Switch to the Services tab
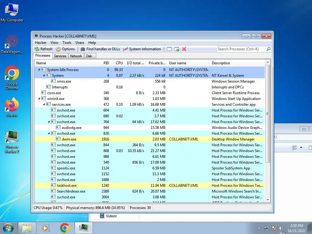This screenshot has height=234, width=312. click(60, 56)
